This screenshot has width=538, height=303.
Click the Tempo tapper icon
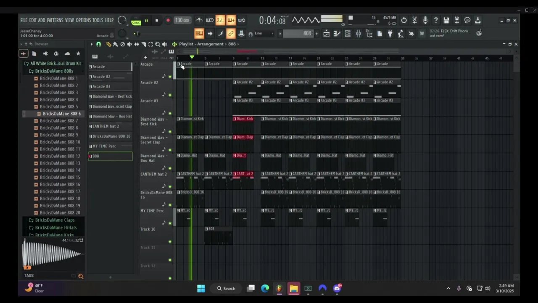coord(401,34)
